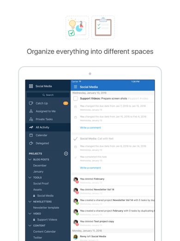This screenshot has height=241, width=180.
Task: Click the lock icon beside Social Media project
Action: click(34, 196)
